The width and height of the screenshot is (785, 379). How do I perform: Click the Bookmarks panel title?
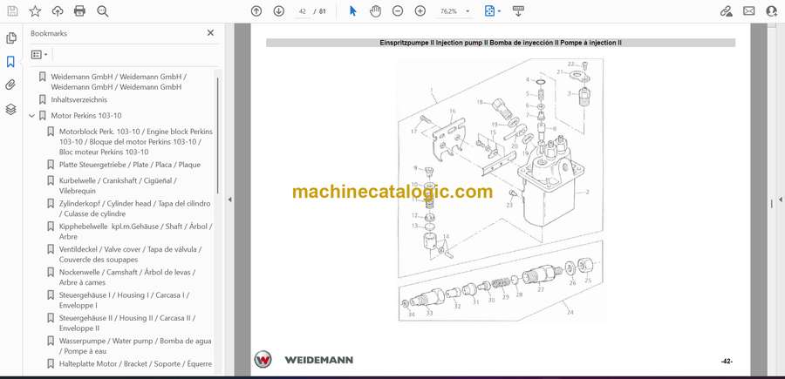tap(49, 33)
